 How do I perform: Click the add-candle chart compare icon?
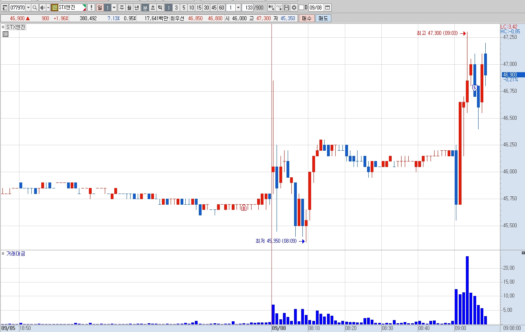pos(271,8)
